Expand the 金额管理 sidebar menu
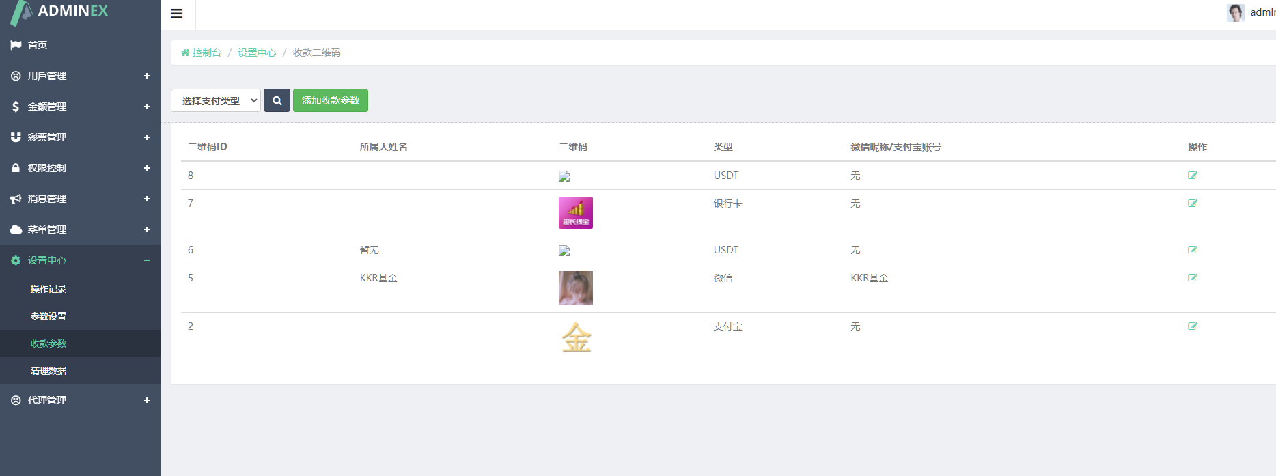 80,107
